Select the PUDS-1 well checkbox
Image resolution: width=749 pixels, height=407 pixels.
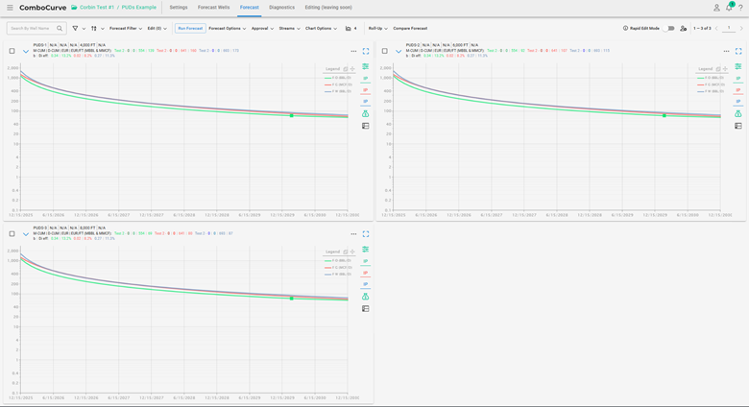pyautogui.click(x=12, y=51)
